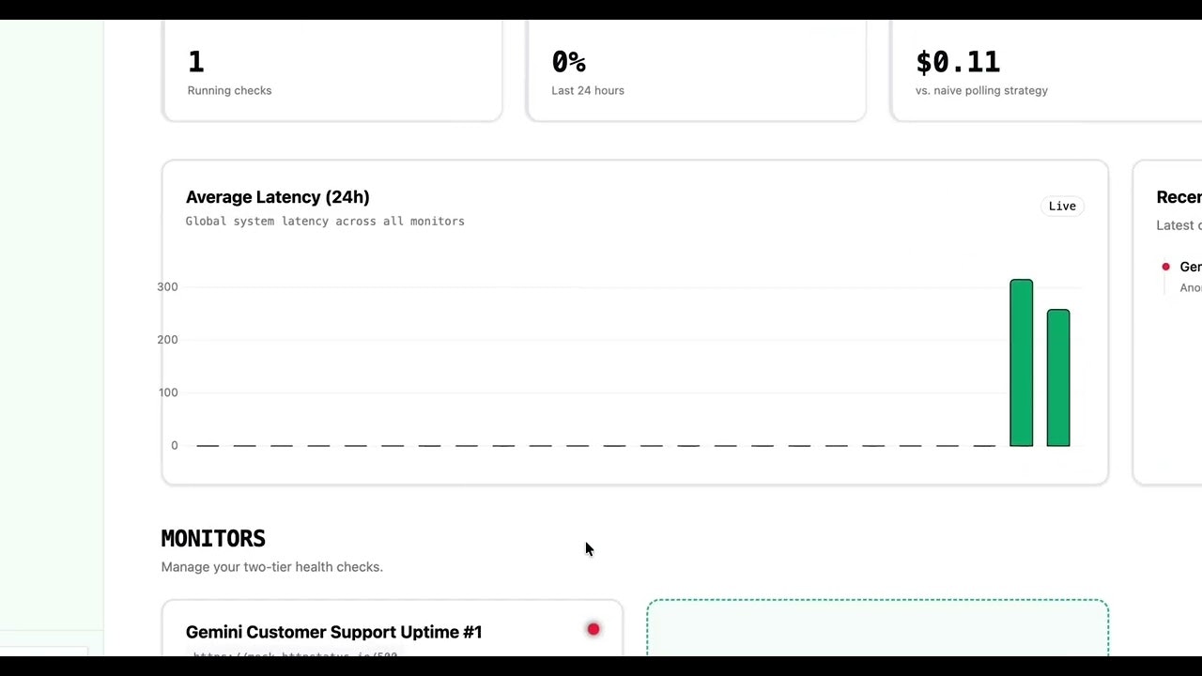Click the Average Latency (24h) heading

click(278, 197)
